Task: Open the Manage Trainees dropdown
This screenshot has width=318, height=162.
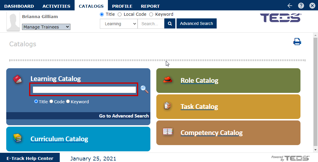Action: point(46,27)
